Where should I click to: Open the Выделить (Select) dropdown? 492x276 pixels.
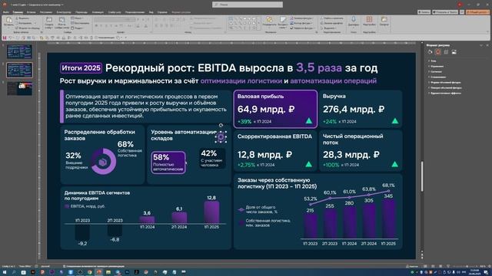pyautogui.click(x=328, y=28)
